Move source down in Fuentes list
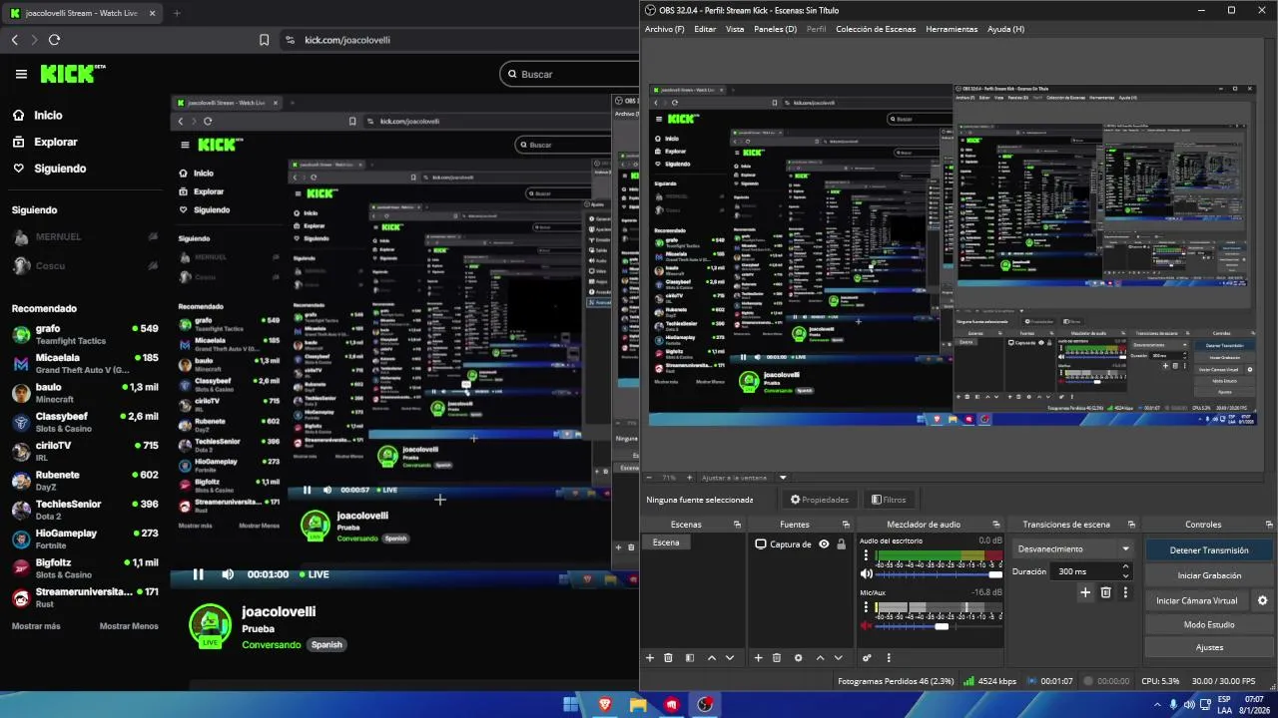 tap(839, 658)
